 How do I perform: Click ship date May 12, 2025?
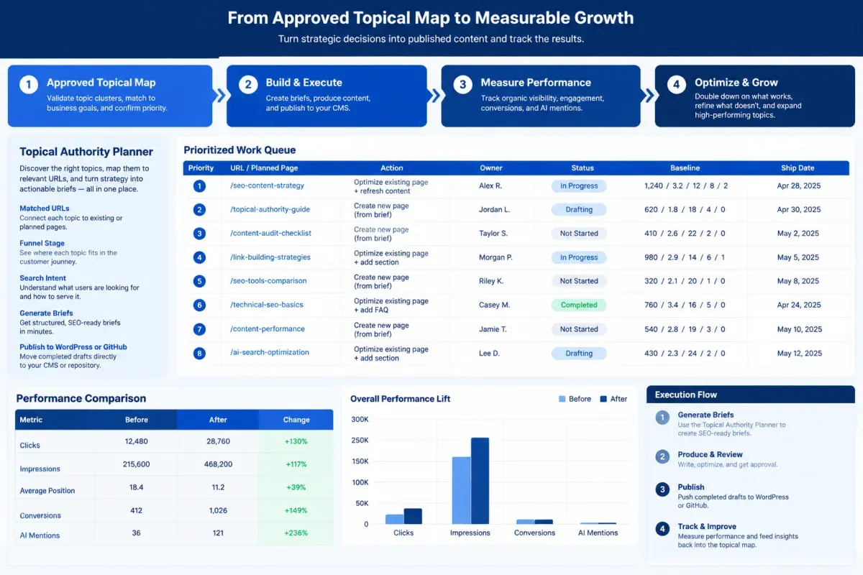point(798,353)
